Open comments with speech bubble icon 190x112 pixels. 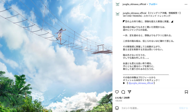(x=123, y=92)
